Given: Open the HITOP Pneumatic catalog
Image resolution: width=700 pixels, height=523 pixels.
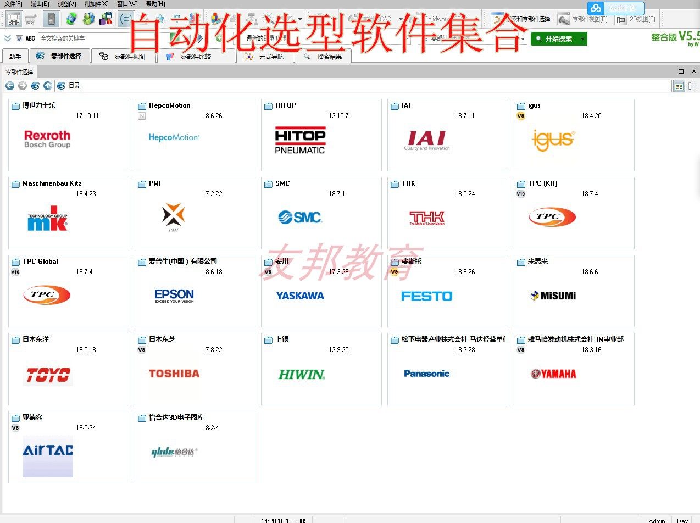Looking at the screenshot, I should [x=321, y=135].
